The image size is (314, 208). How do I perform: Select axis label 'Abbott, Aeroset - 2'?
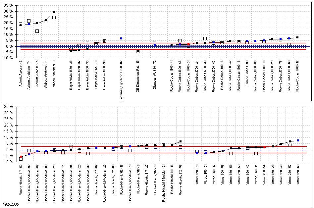coord(21,73)
